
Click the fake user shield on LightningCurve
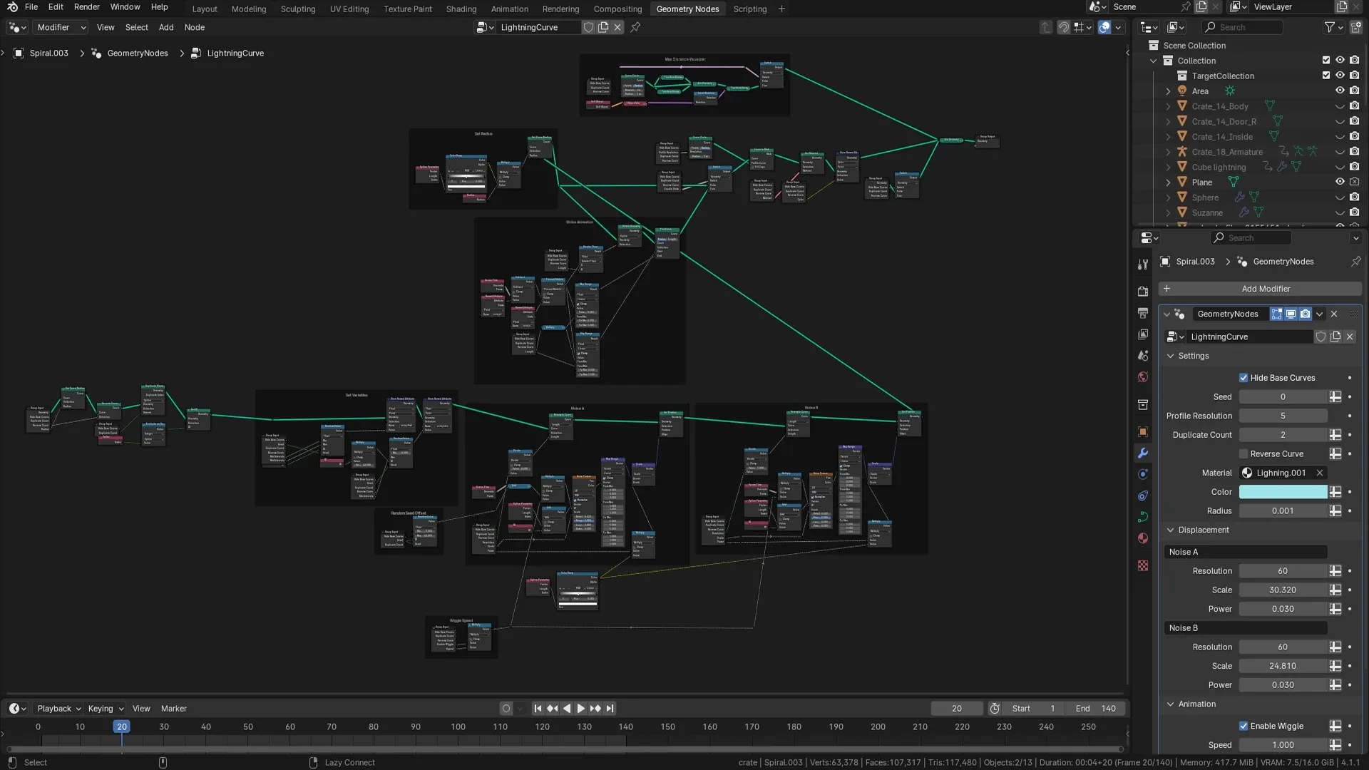[x=1321, y=337]
